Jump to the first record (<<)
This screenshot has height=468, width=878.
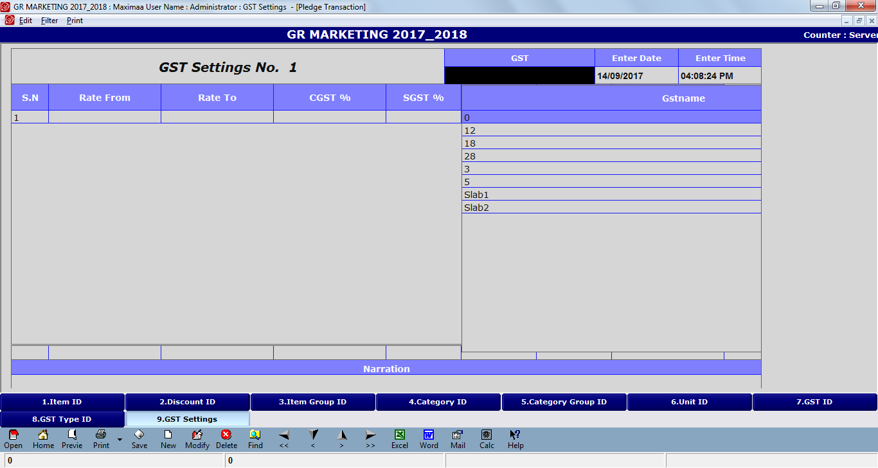pos(284,440)
